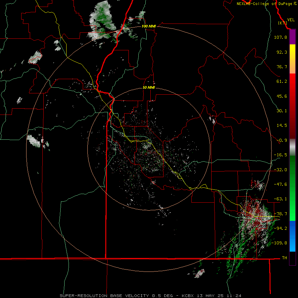Click the purple segment of the color bar

pyautogui.click(x=292, y=37)
